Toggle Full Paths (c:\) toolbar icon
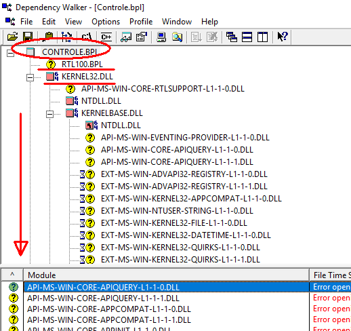Viewport: 351px width, 331px height. point(87,37)
